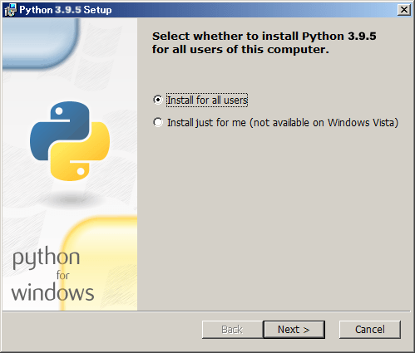This screenshot has height=353, width=415.
Task: Click the "python" word in banner
Action: (x=46, y=258)
